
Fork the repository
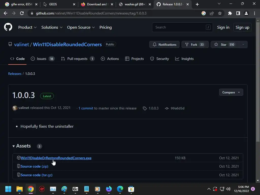click(x=195, y=45)
